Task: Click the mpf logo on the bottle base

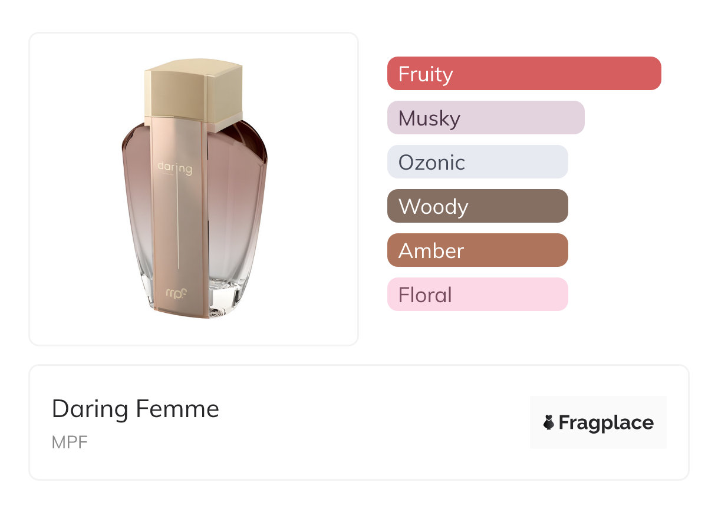Action: pos(177,293)
